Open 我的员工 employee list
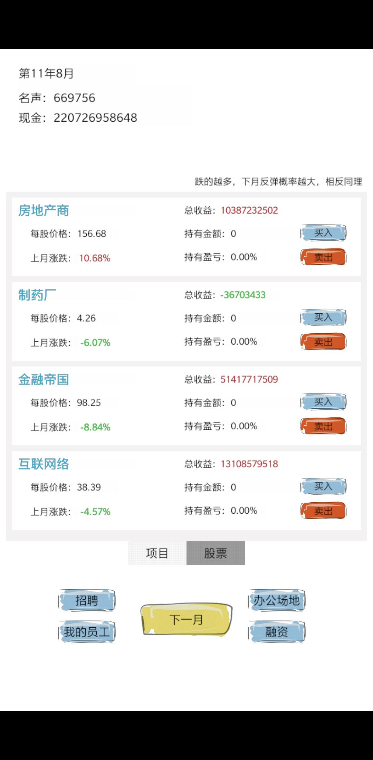Viewport: 373px width, 760px height. [87, 632]
